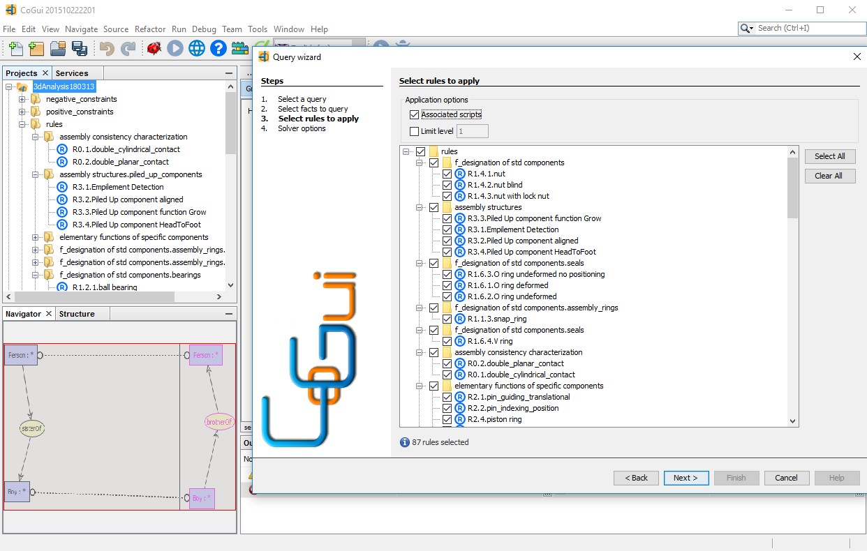Click the blue play run icon

coord(175,48)
